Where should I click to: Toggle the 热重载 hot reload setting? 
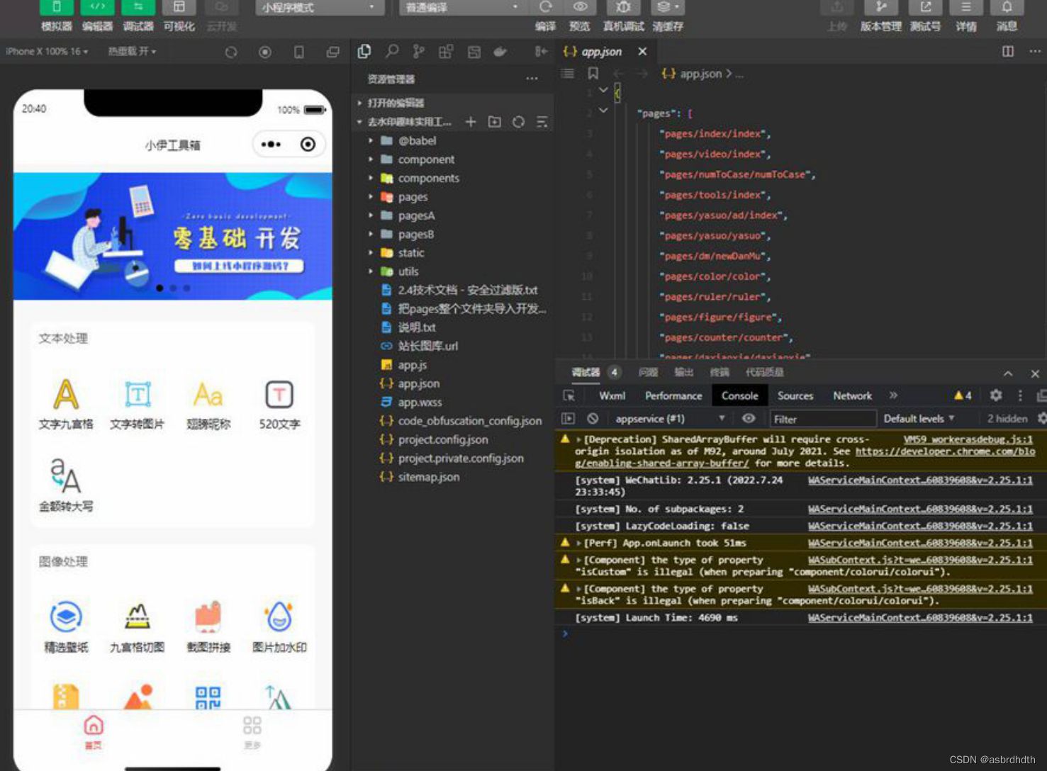point(130,51)
